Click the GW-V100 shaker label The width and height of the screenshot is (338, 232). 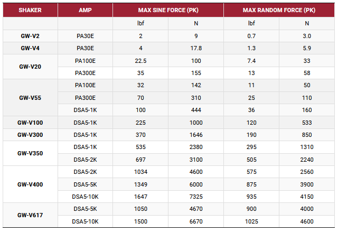(30, 123)
